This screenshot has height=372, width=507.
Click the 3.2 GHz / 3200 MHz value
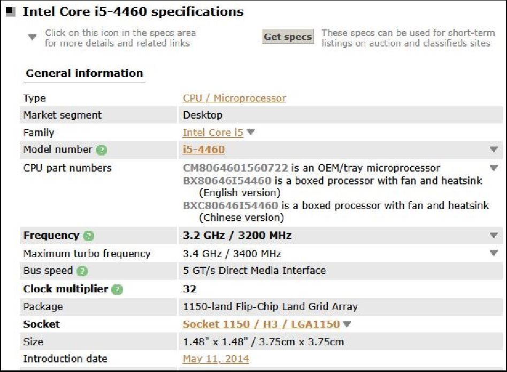pos(237,235)
